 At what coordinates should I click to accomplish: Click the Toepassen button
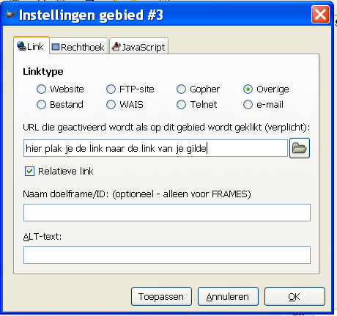[x=161, y=296]
